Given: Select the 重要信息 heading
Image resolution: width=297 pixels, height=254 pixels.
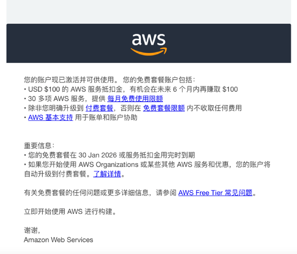Looking at the screenshot, I should [39, 146].
